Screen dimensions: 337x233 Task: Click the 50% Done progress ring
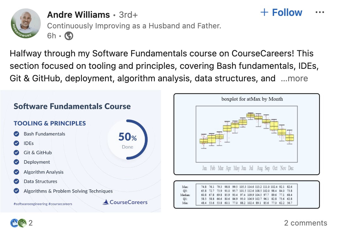(128, 140)
